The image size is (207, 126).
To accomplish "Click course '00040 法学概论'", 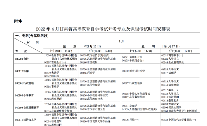I will click(x=170, y=85).
